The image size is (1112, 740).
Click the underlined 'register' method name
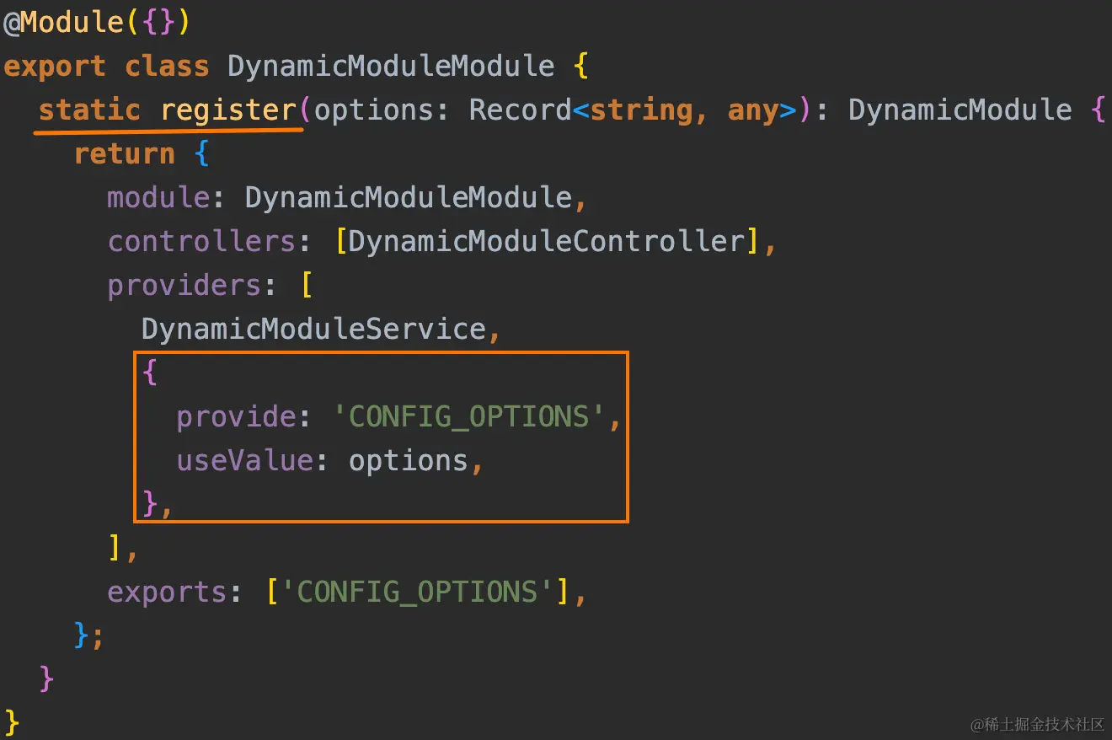(227, 110)
